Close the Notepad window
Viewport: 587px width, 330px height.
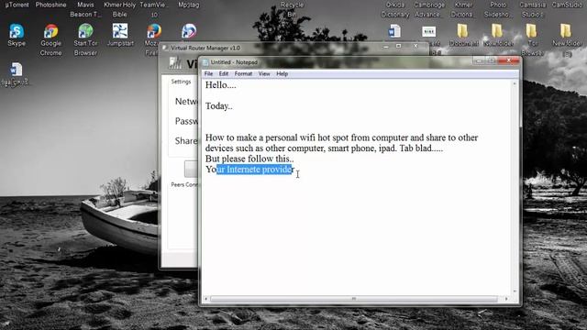click(508, 60)
